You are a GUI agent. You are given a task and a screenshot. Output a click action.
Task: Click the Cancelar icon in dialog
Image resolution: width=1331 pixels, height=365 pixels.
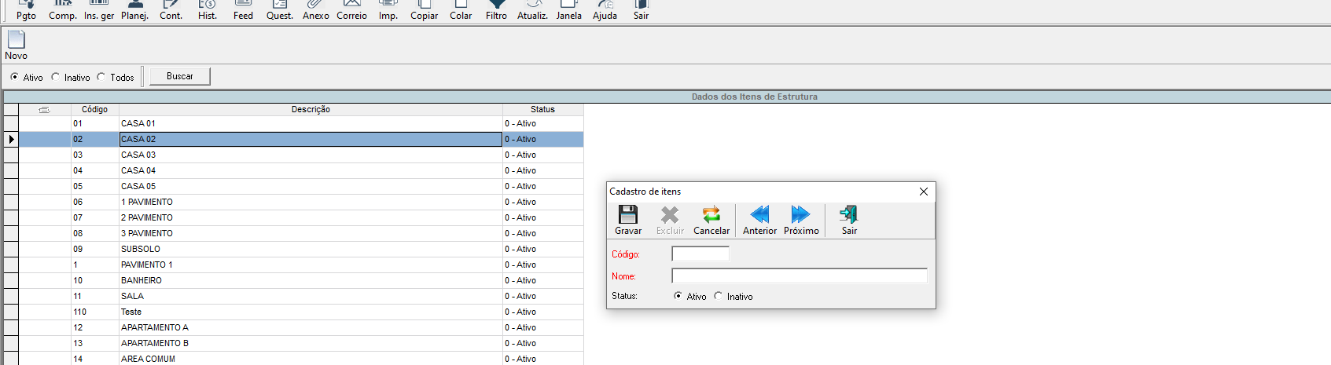(x=711, y=215)
